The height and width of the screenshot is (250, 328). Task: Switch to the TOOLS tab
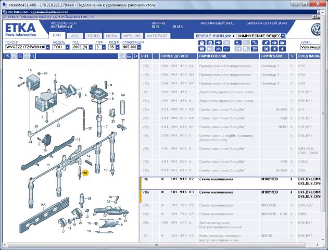(x=93, y=36)
